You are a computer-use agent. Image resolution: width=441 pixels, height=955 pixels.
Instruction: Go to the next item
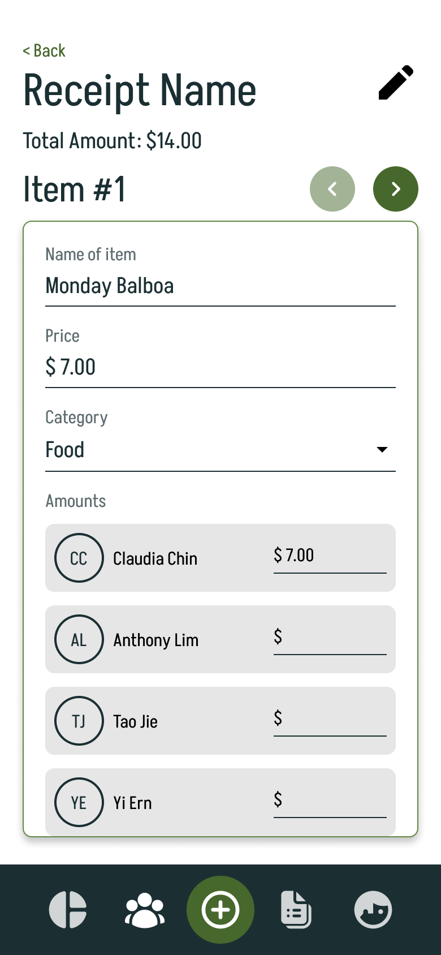pos(396,189)
